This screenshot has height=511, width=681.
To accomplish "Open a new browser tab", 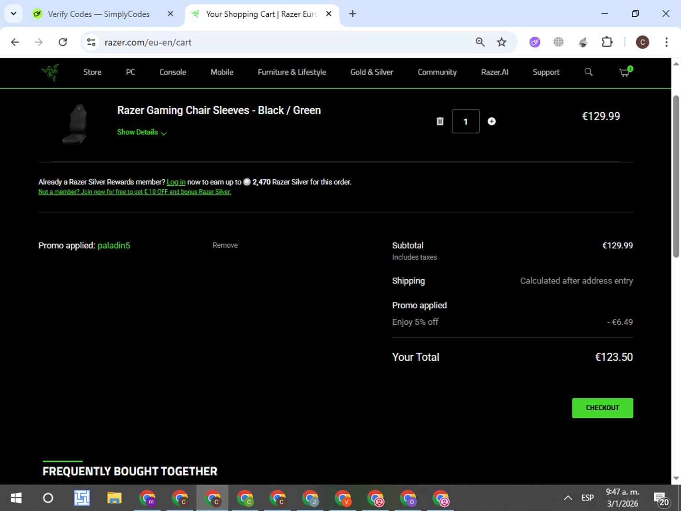I will 352,14.
